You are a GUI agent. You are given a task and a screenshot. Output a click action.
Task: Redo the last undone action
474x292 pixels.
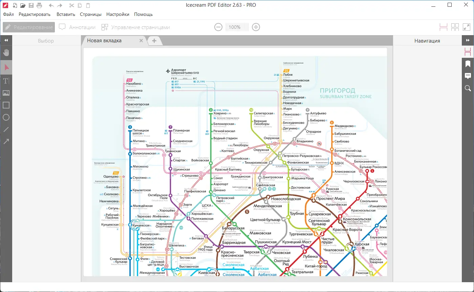coord(60,5)
